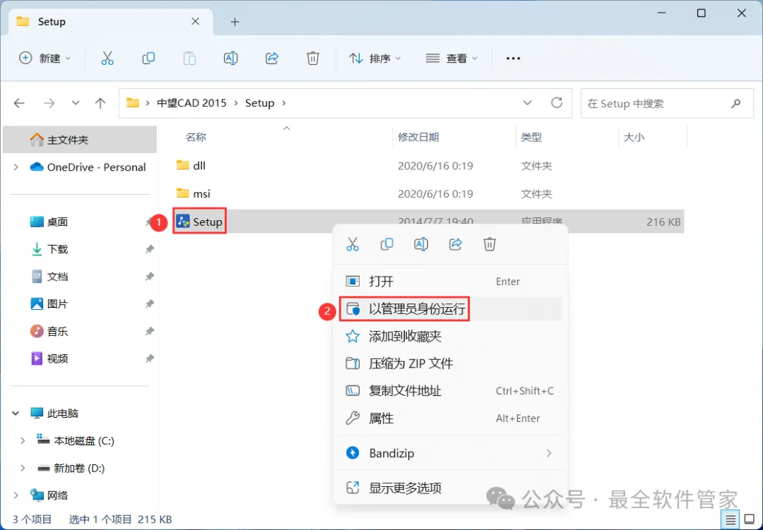Click the Rename icon in the top toolbar
The image size is (763, 530).
tap(230, 59)
